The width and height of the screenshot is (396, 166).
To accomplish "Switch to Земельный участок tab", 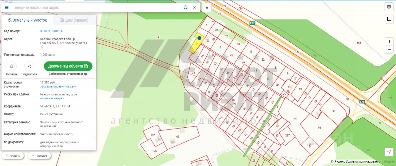I will (x=27, y=20).
